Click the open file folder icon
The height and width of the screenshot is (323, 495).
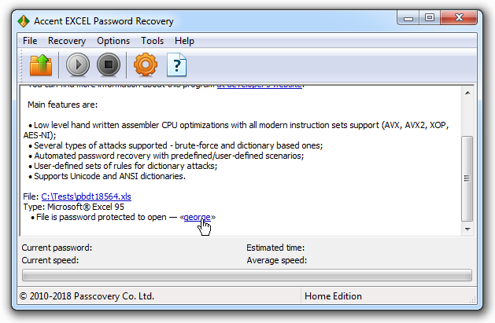click(41, 65)
